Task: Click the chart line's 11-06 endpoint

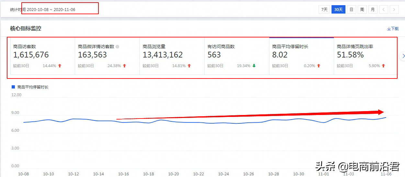Action: [386, 117]
